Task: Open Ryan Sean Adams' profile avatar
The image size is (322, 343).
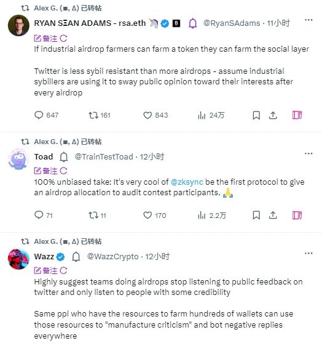Action: [x=18, y=25]
